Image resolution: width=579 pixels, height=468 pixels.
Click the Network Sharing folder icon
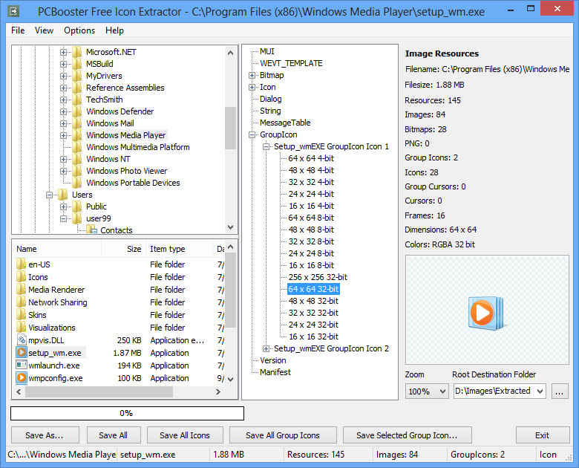[22, 302]
